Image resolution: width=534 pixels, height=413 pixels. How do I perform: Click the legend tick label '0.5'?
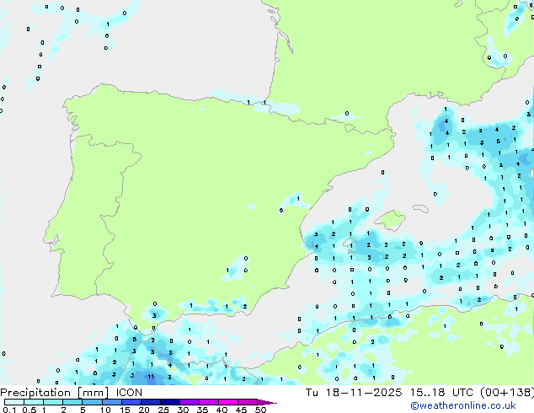[x=29, y=410]
